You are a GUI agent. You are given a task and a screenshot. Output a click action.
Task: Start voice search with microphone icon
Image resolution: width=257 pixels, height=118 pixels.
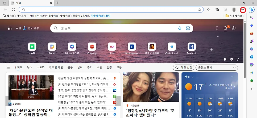[x=180, y=28]
